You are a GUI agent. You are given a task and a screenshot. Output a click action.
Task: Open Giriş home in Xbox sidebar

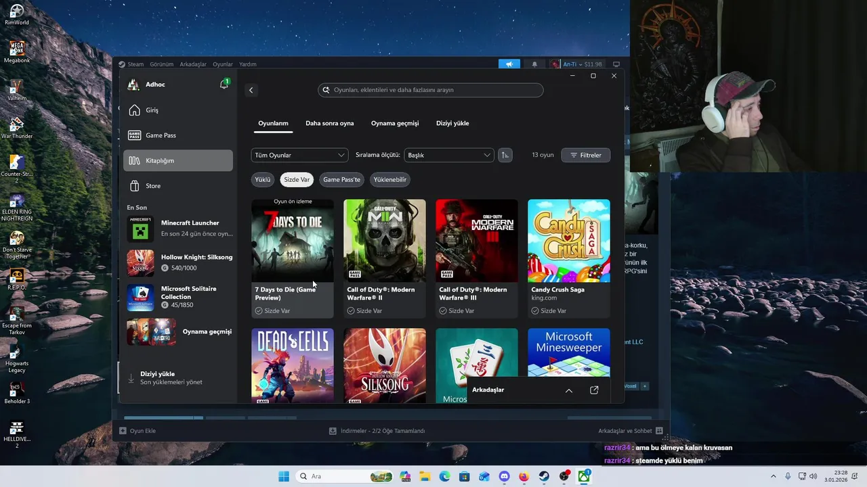[178, 110]
